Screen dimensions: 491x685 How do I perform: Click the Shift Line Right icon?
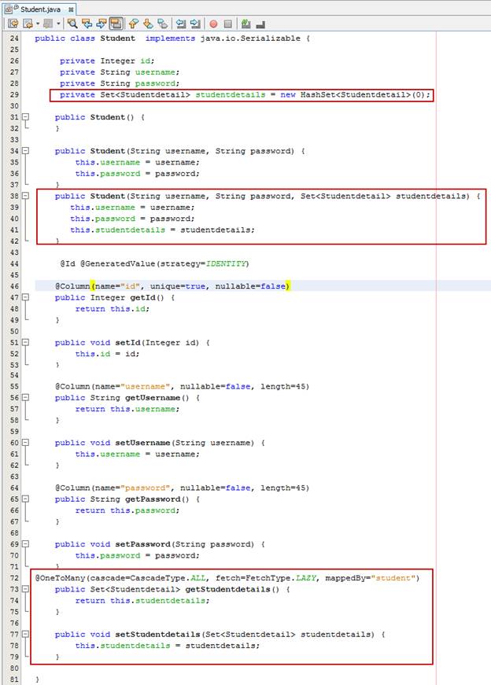195,24
